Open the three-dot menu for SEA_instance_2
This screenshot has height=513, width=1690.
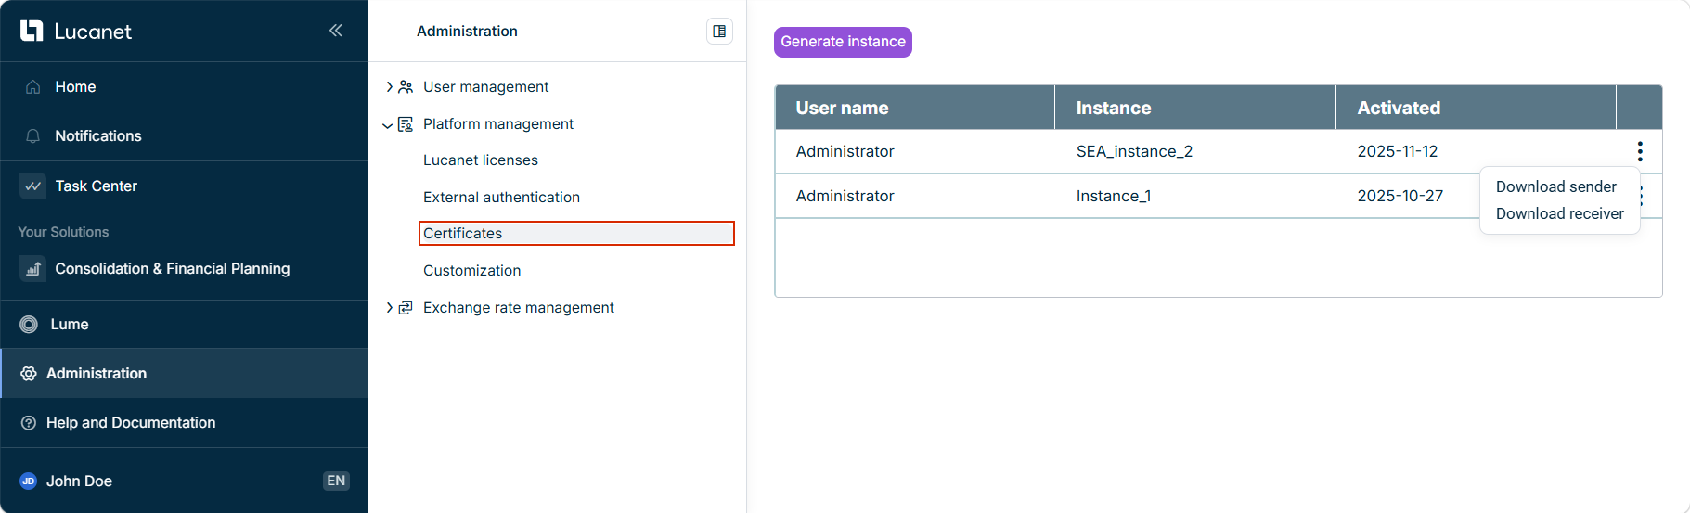point(1640,151)
